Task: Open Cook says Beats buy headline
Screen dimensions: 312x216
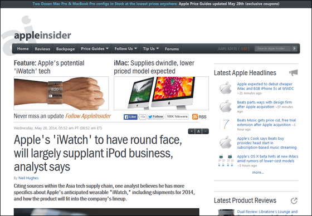Action: tap(267, 143)
